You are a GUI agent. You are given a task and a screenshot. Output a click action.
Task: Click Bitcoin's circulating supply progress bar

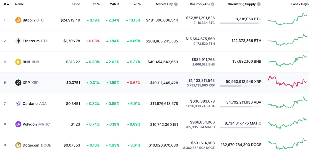point(241,23)
